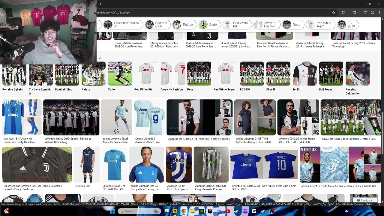Image resolution: width=384 pixels, height=216 pixels.
Task: Open Camiseta Adidas Juventus x Palace 2019 image
Action: (351, 117)
